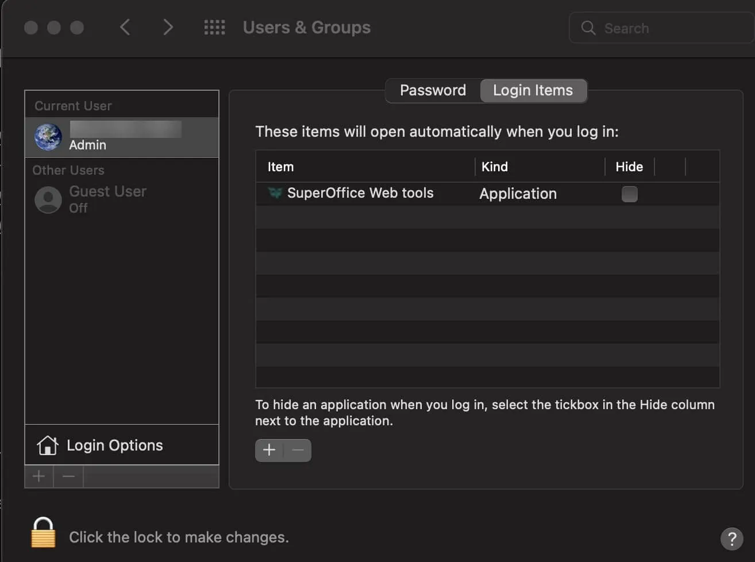Remove user account with minus button
Image resolution: width=755 pixels, height=562 pixels.
(x=68, y=476)
